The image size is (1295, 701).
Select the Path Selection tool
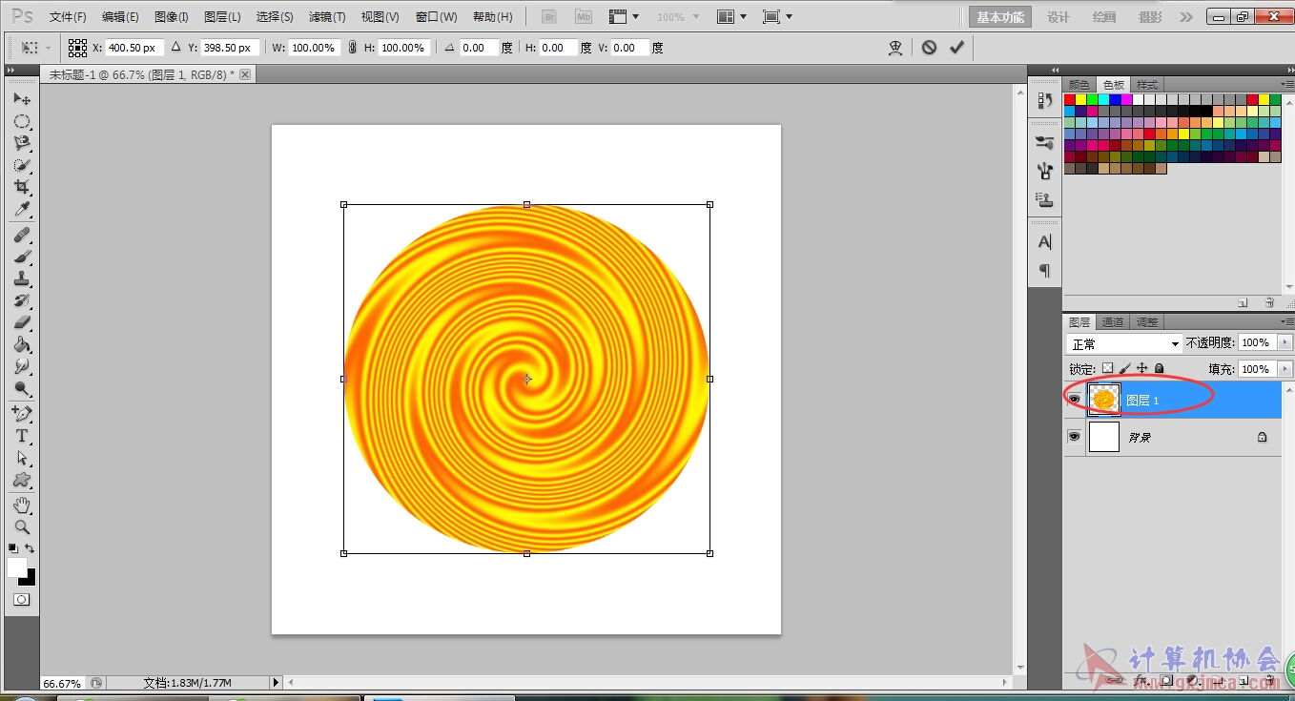(22, 458)
